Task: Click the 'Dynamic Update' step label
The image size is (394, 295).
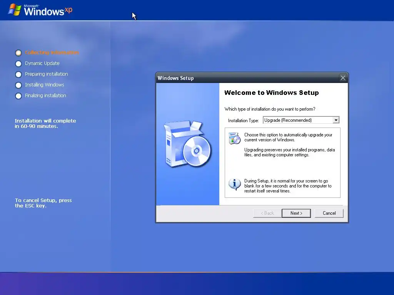Action: (x=42, y=63)
